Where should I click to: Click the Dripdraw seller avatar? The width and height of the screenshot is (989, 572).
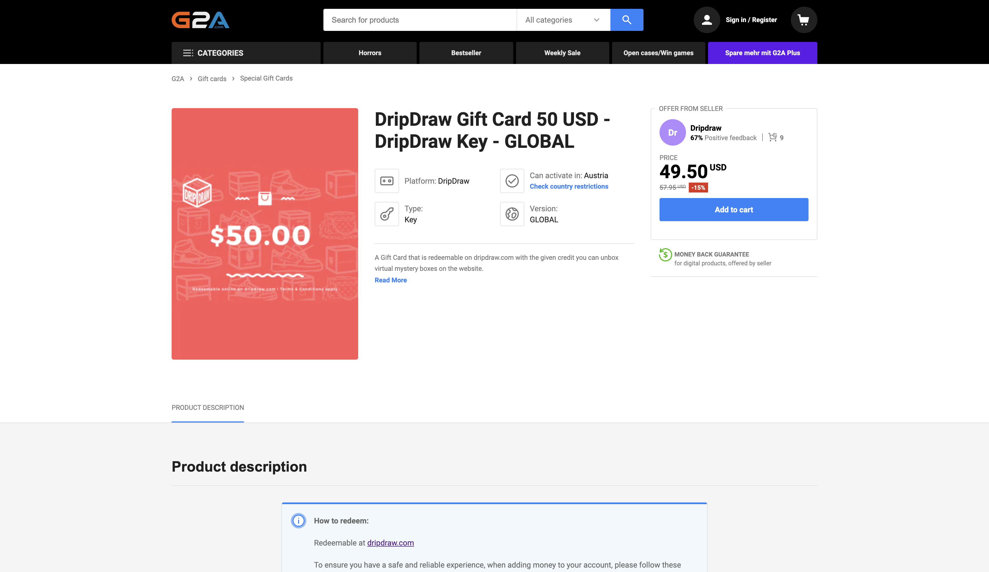click(672, 133)
